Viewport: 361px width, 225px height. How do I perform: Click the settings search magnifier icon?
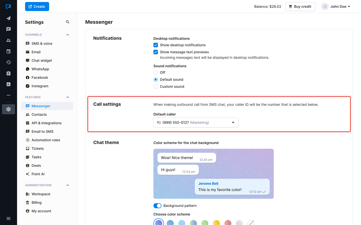coord(67,22)
